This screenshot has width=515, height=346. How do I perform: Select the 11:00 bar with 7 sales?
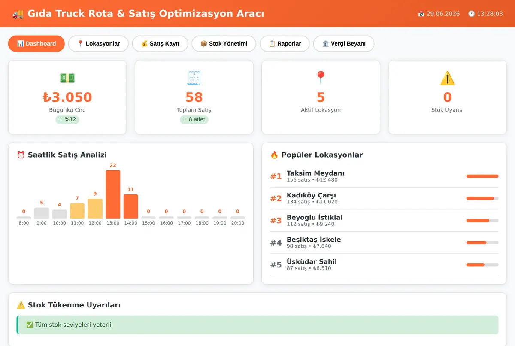pos(77,211)
